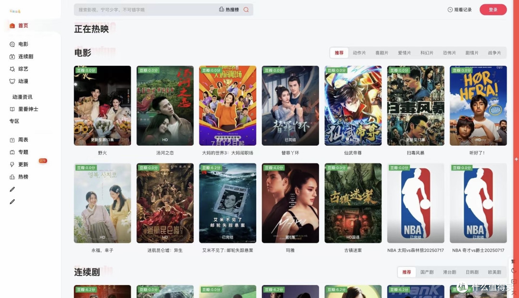Click the magnifier search icon
Image resolution: width=519 pixels, height=298 pixels.
pyautogui.click(x=246, y=10)
